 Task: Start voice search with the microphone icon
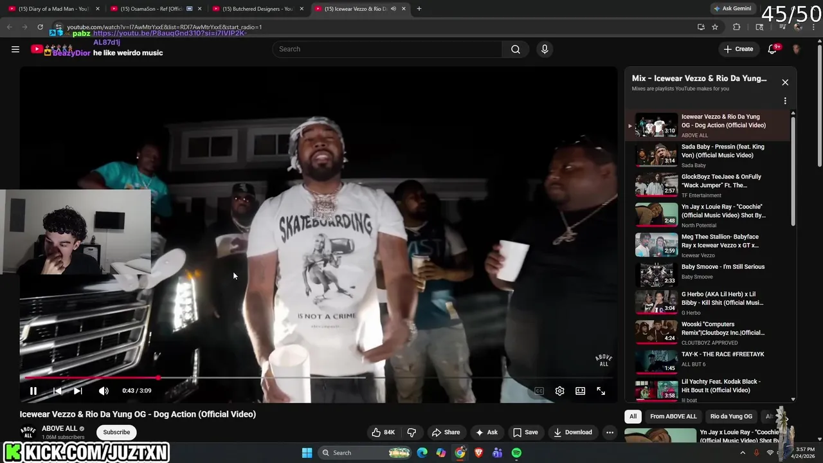point(545,49)
